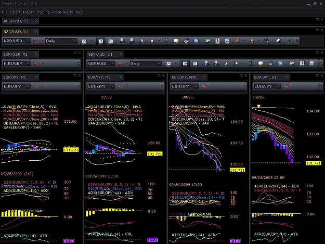Open the EUR/GBP instrument dropdown
Viewport: 325px width, 244px height.
28,63
